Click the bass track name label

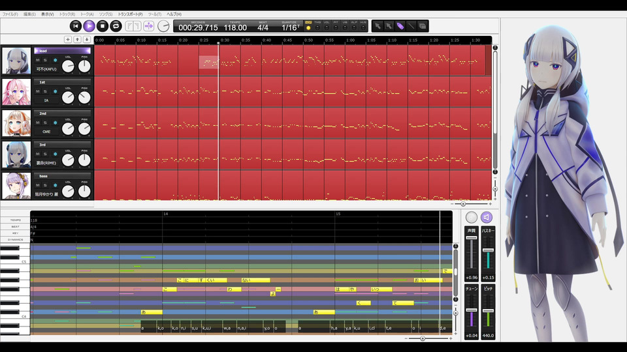(x=43, y=176)
